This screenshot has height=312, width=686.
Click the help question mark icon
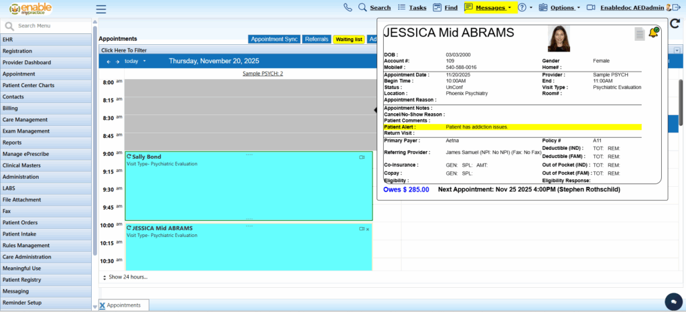point(522,7)
